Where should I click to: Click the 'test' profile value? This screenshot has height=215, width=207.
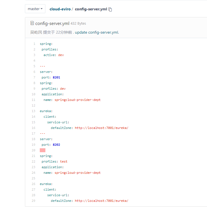[x=64, y=161]
